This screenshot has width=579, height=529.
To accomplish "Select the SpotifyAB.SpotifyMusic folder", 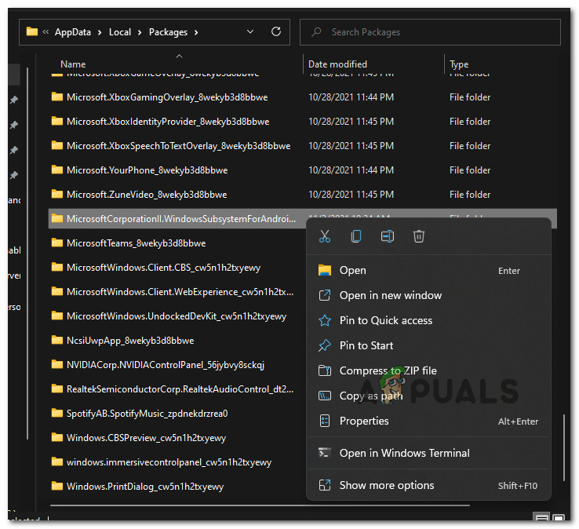I will pos(147,414).
